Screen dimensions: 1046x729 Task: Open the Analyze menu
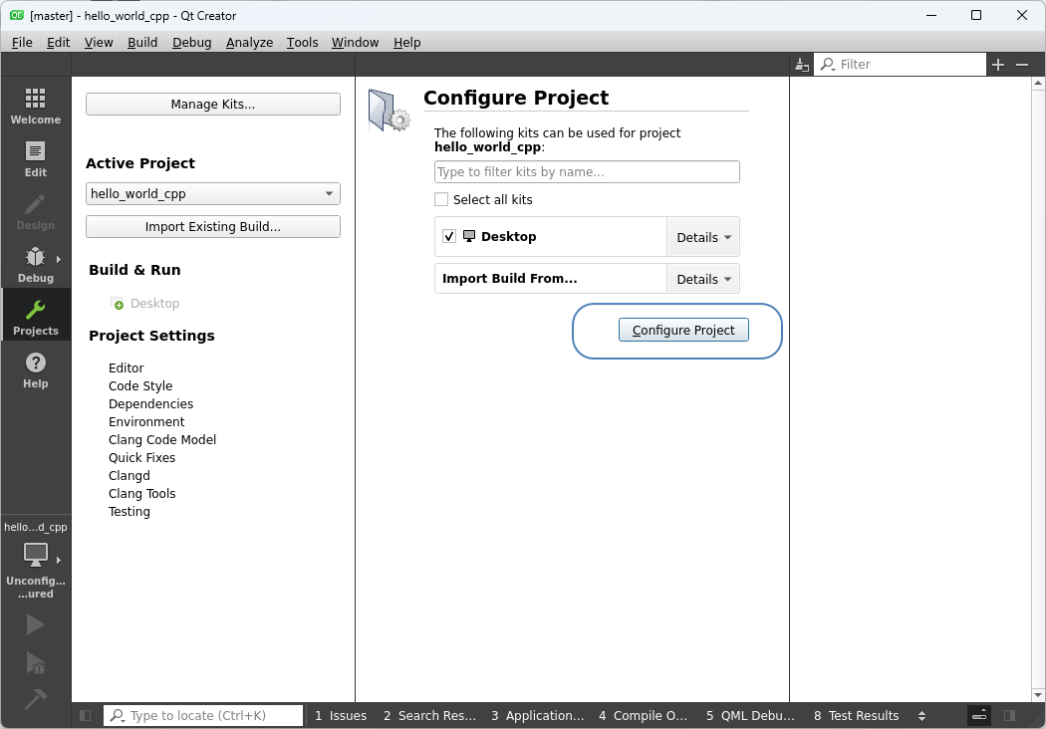249,42
